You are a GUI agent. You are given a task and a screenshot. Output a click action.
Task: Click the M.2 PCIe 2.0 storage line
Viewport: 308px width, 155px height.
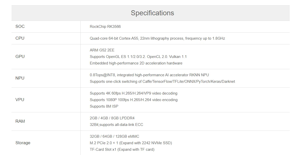(131, 143)
